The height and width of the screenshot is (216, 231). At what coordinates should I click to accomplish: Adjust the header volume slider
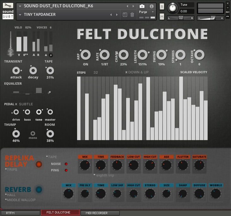click(x=211, y=18)
